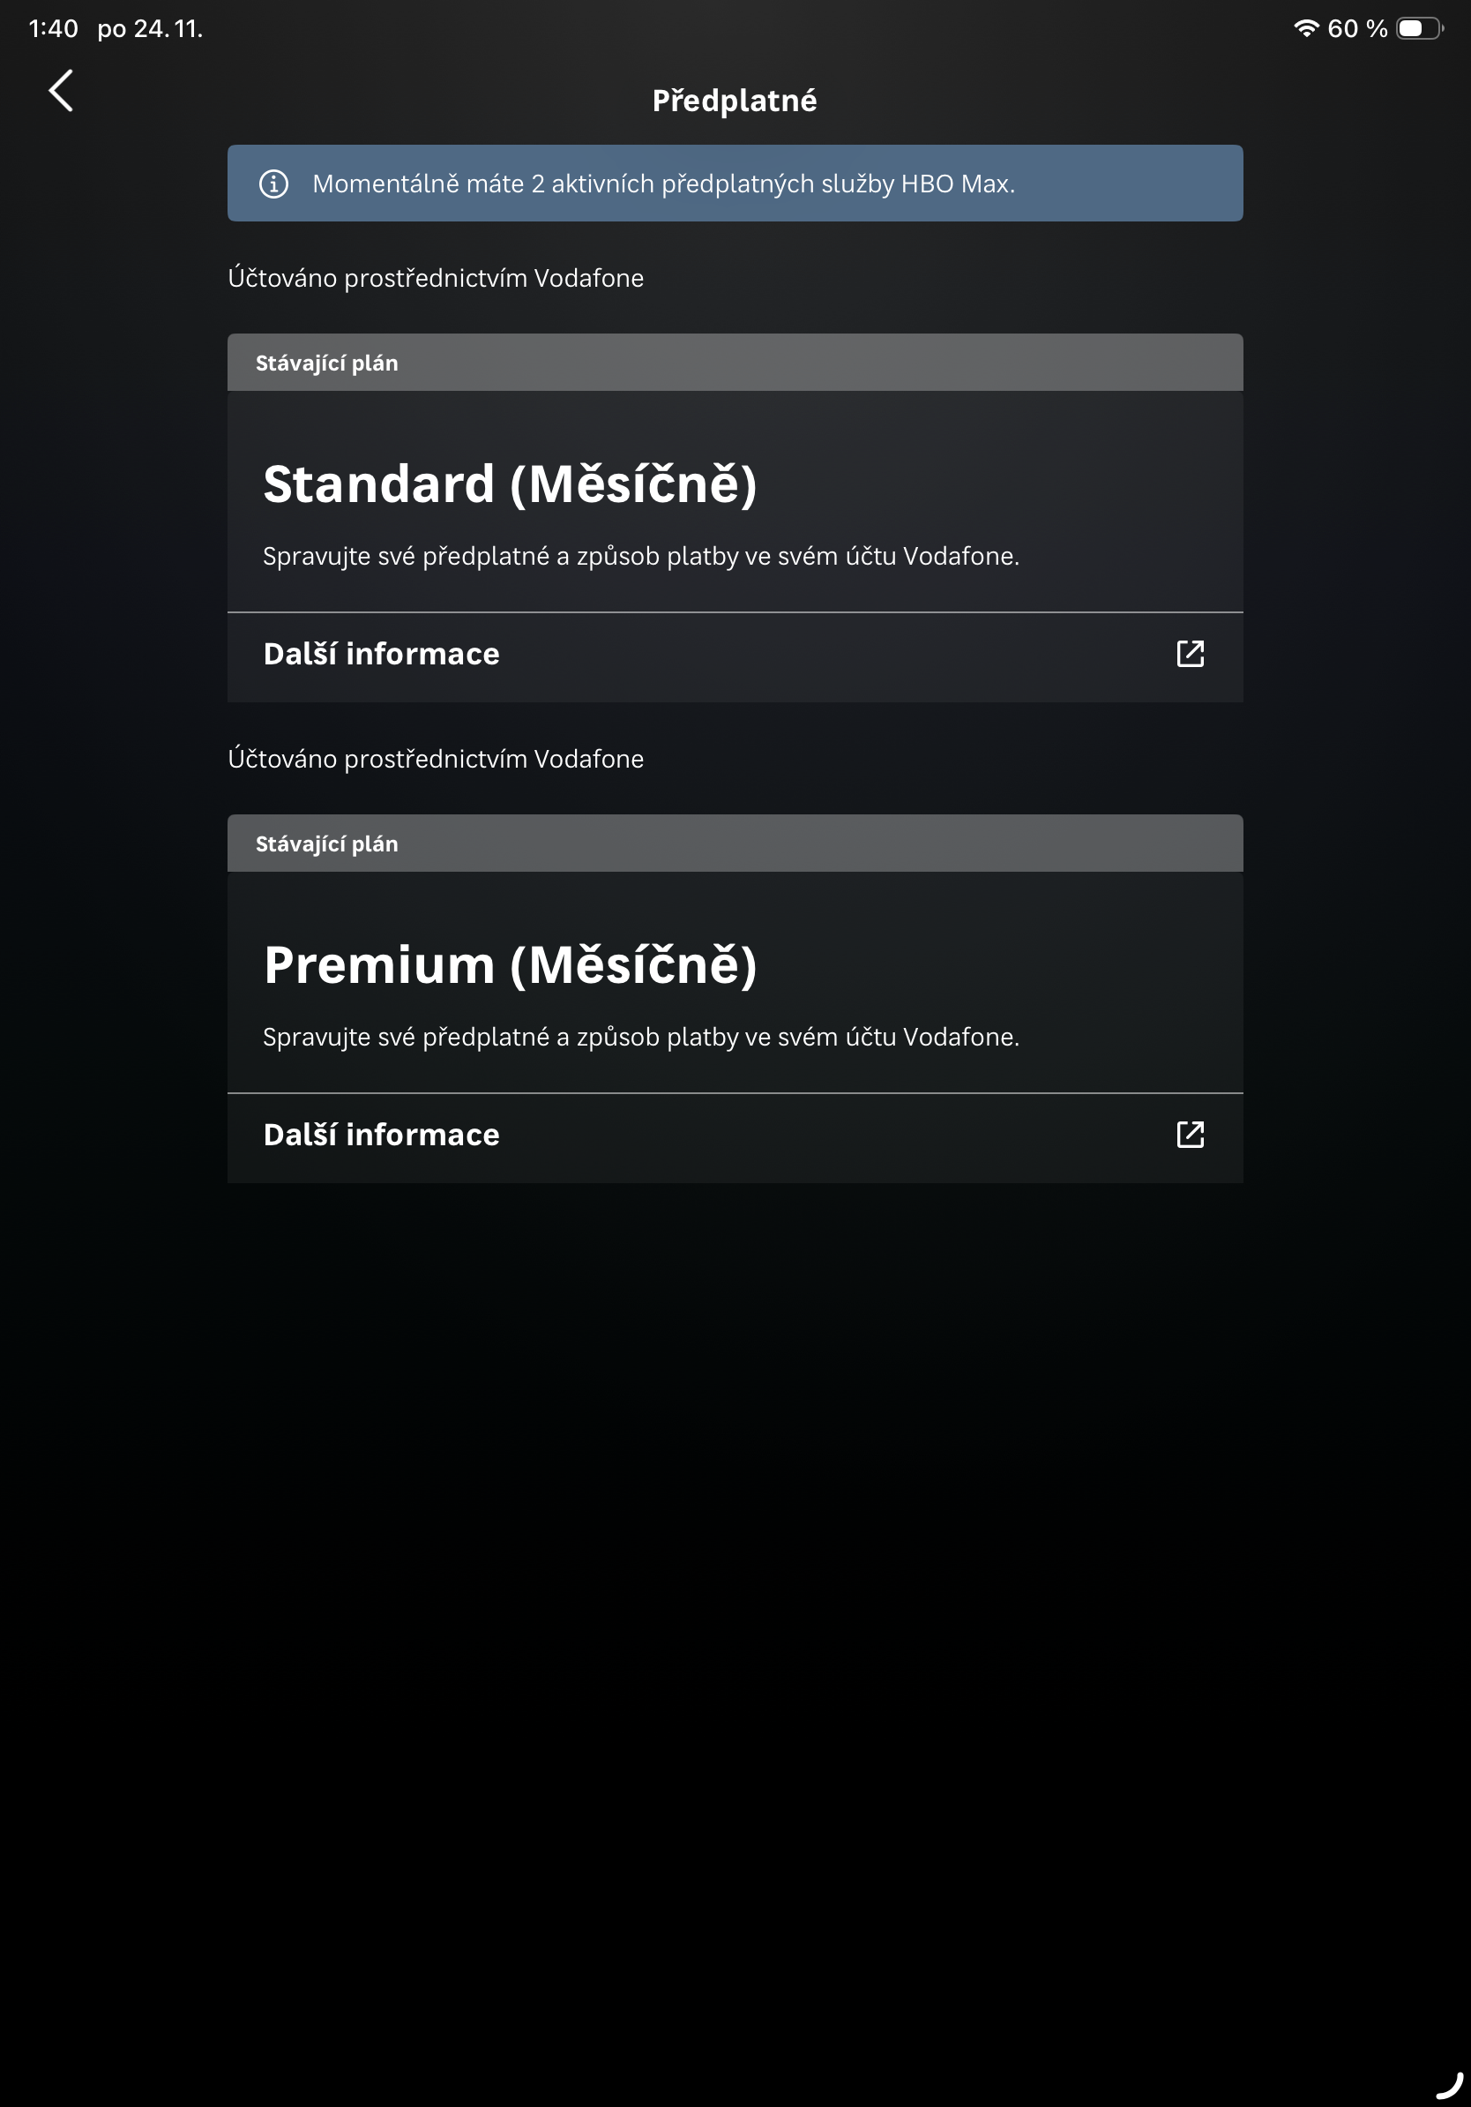Image resolution: width=1471 pixels, height=2107 pixels.
Task: Tap the 60 % battery percentage text
Action: click(x=1357, y=28)
